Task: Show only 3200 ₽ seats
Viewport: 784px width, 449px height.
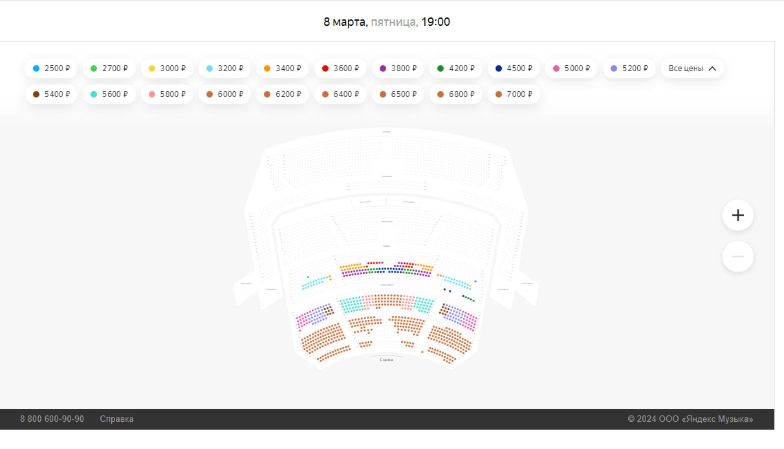Action: (224, 68)
